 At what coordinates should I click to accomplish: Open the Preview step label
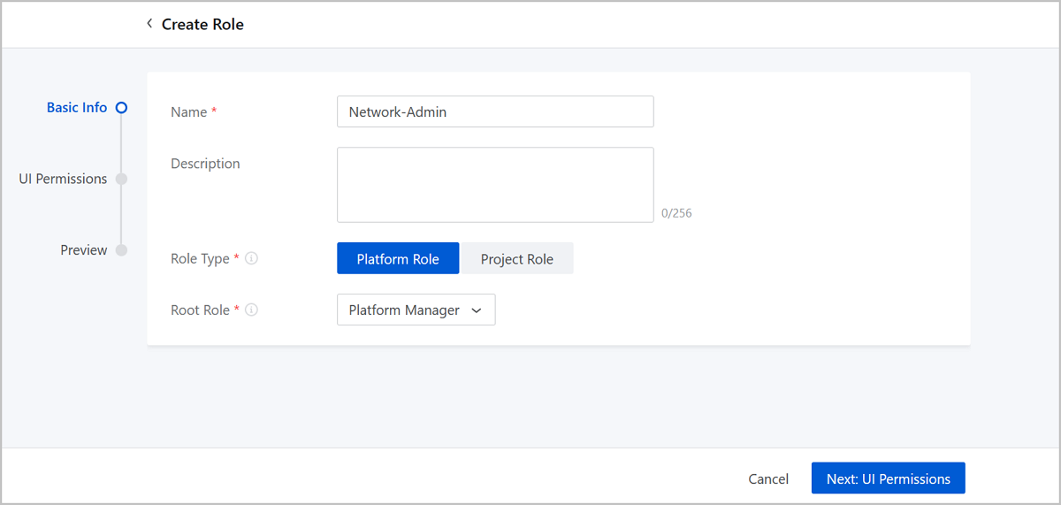pos(83,250)
